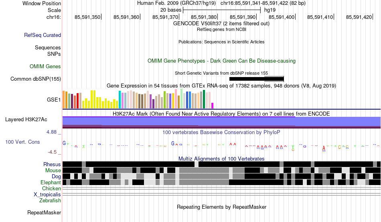Open the RefSeq Curated track label
381x222 pixels.
click(42, 35)
